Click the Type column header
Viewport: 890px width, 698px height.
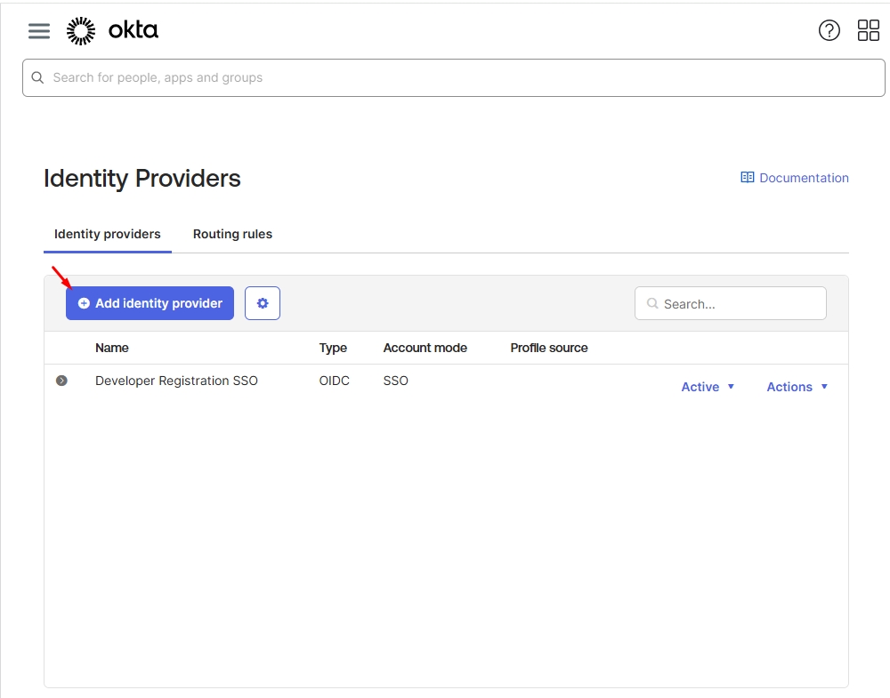[333, 348]
